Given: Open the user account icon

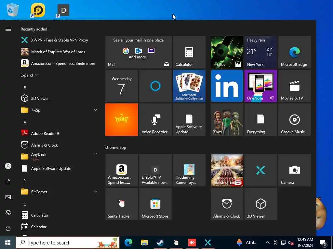Looking at the screenshot, I should (x=8, y=166).
